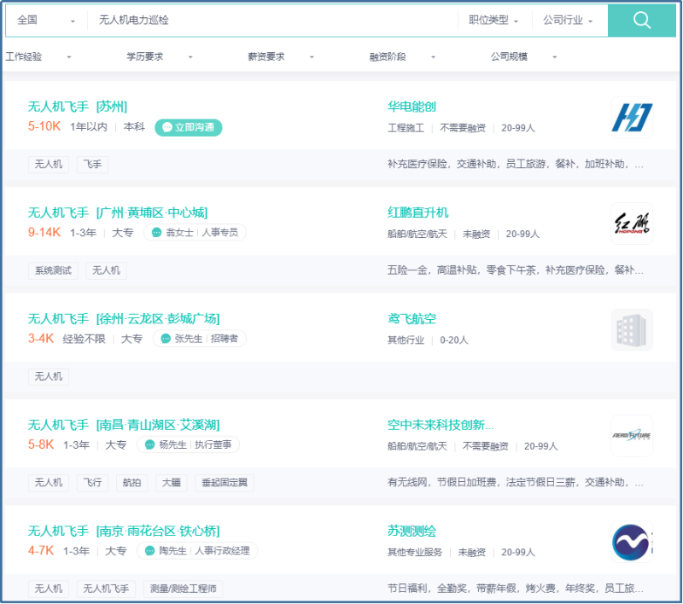Viewport: 683px width, 604px height.
Task: Open 空中未来科技创新 Aero Future logo
Action: [632, 436]
